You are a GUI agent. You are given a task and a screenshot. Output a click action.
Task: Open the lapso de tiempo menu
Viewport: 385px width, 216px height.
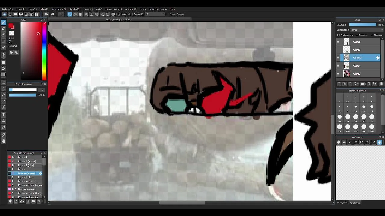click(x=158, y=9)
